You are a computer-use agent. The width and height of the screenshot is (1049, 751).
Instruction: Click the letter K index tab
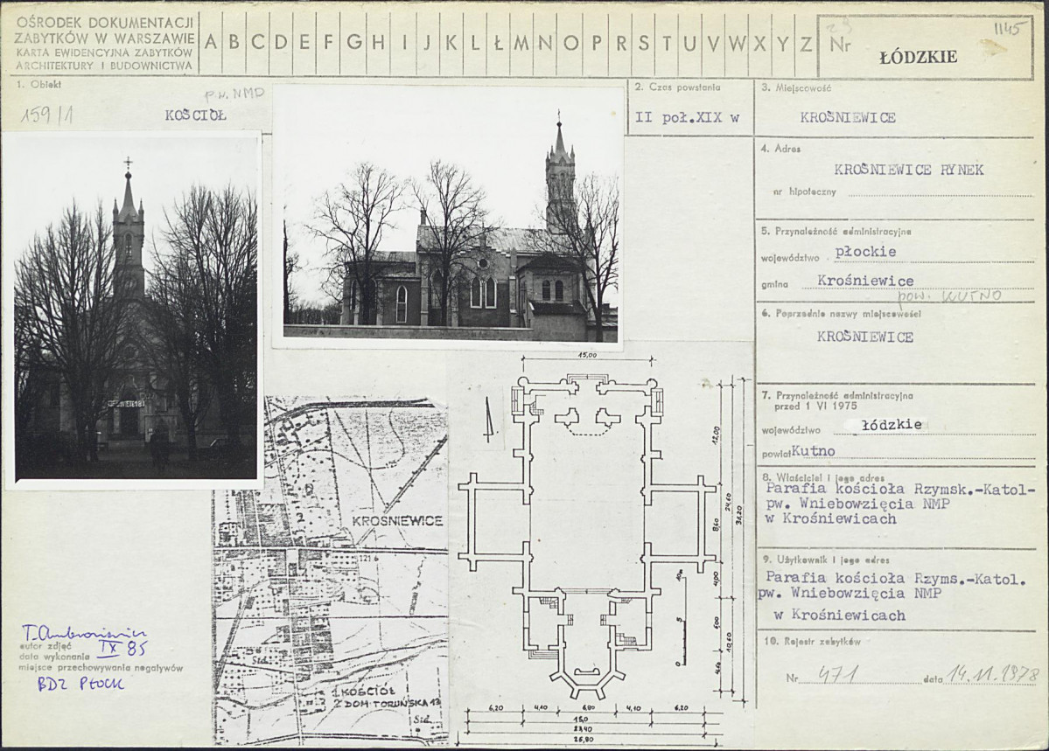coord(451,43)
